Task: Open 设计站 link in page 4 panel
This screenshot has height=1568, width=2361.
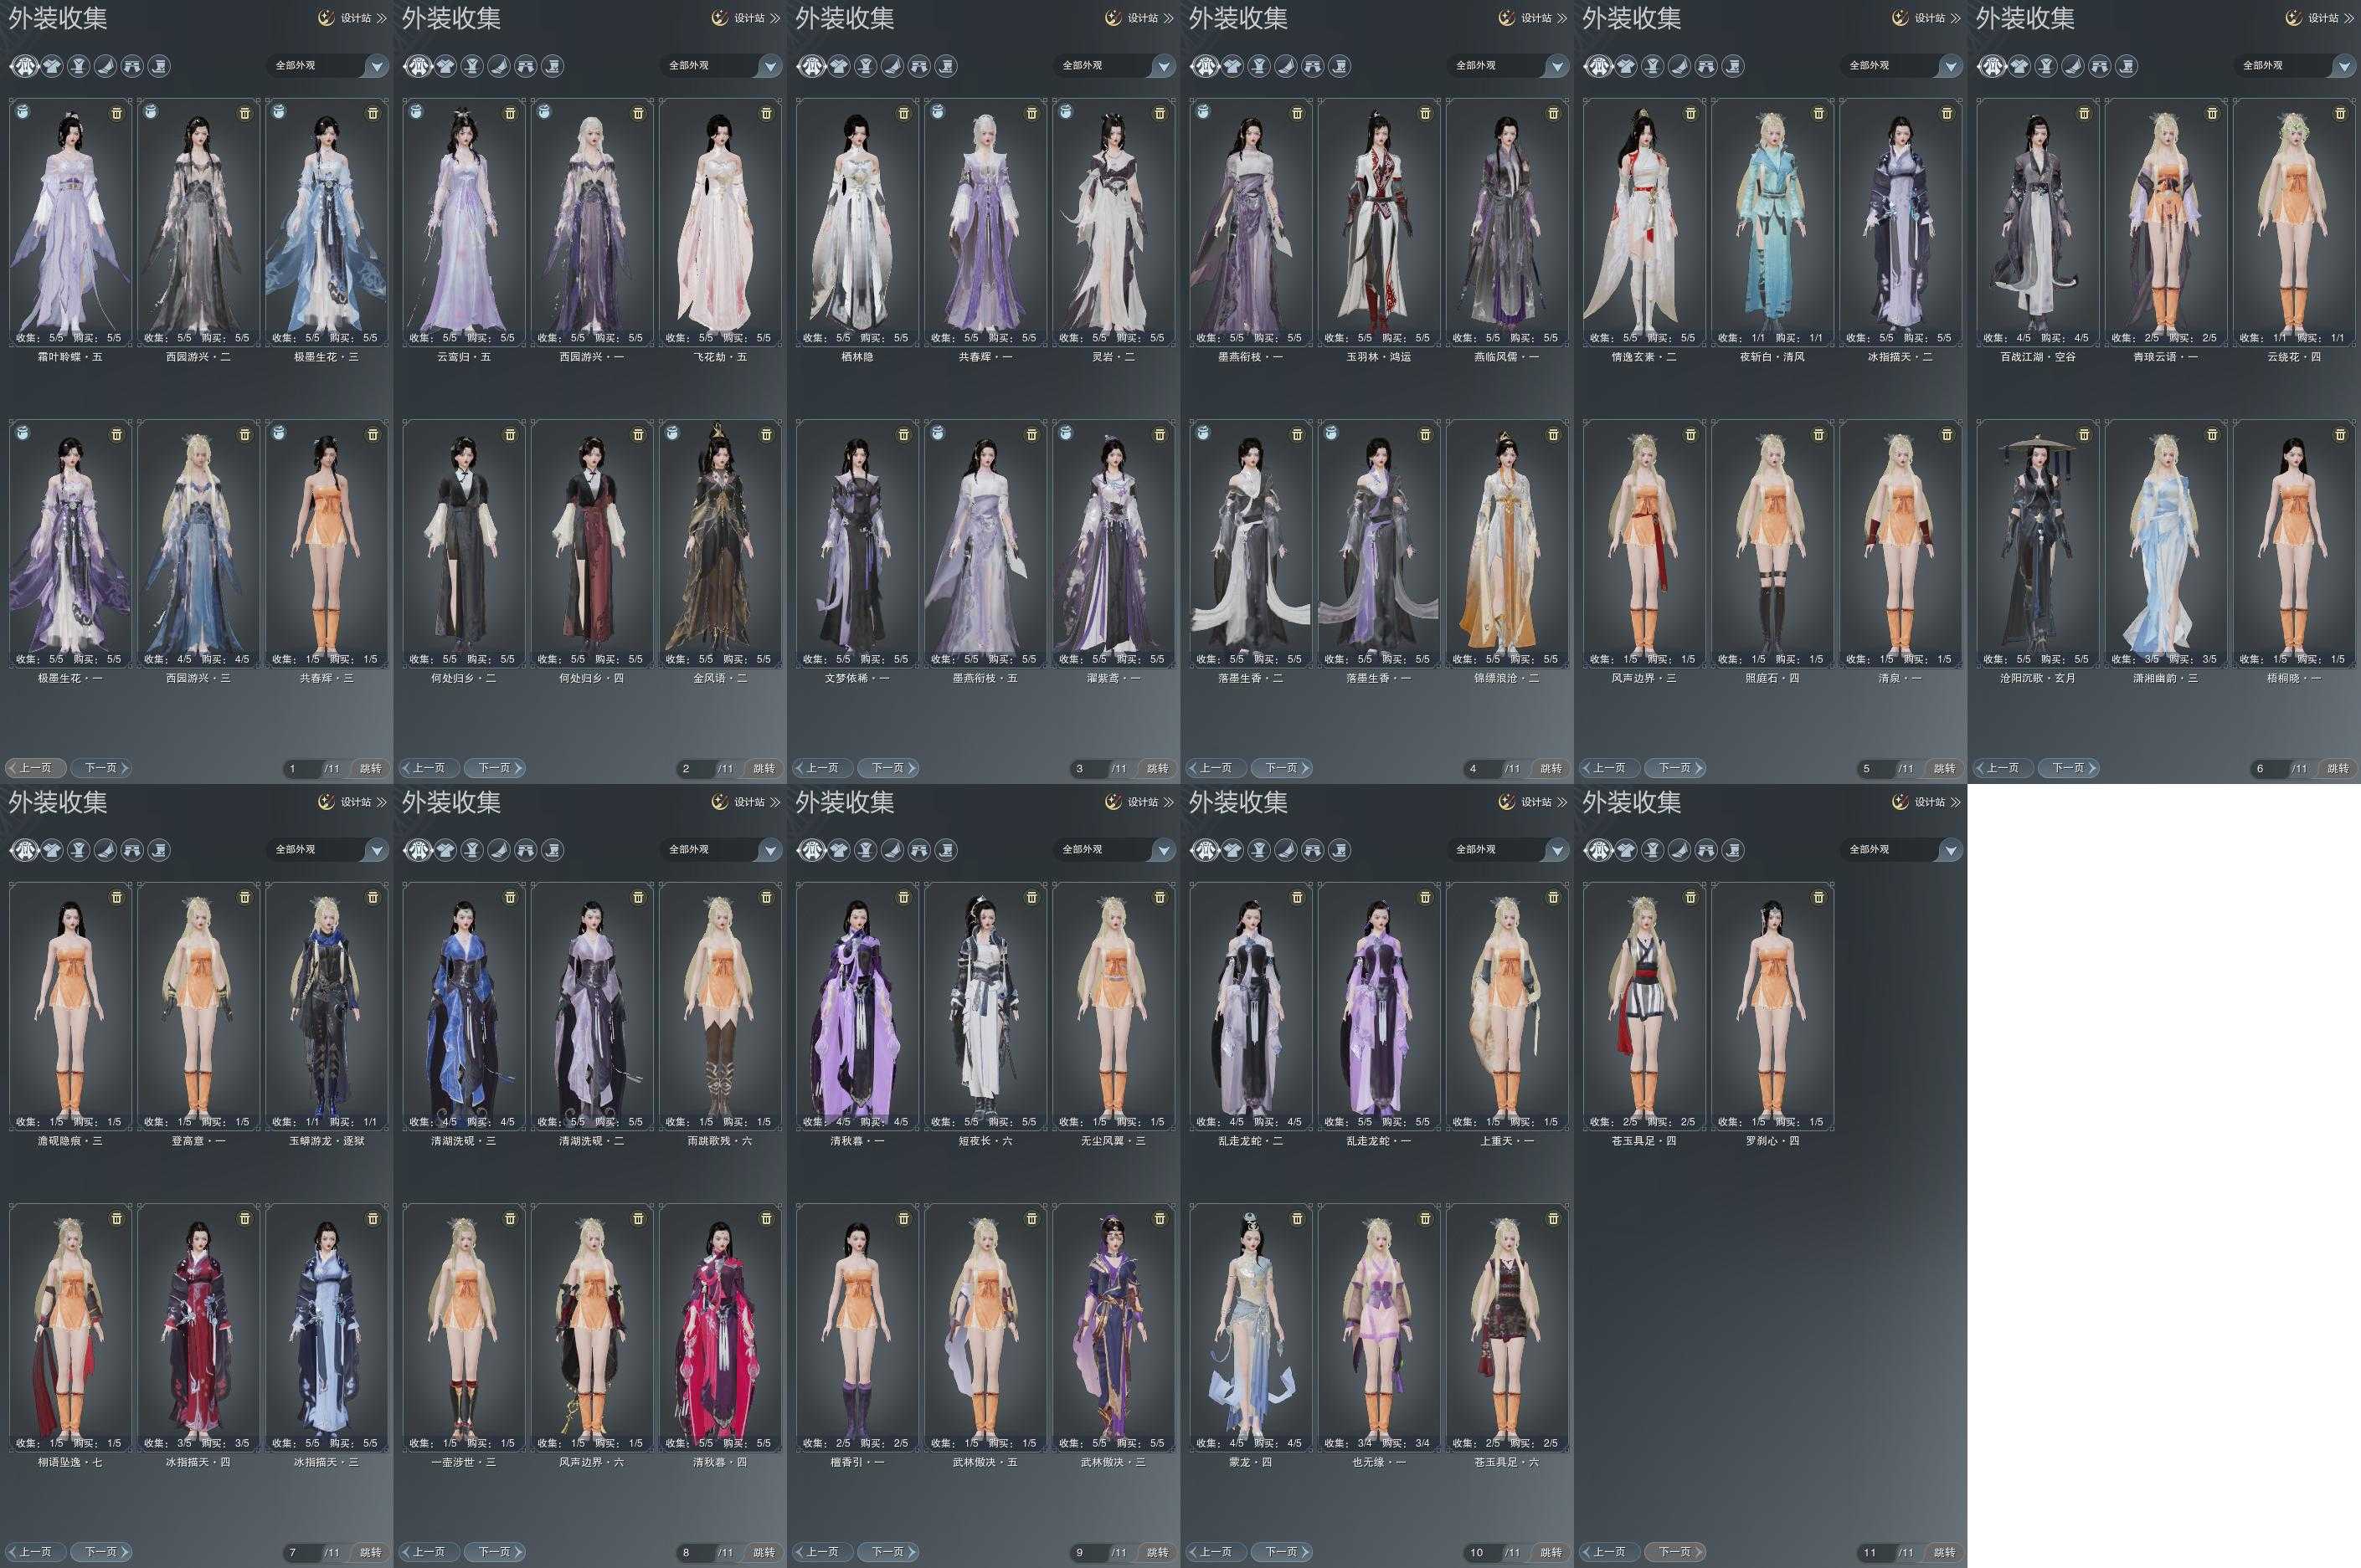Action: (1536, 18)
